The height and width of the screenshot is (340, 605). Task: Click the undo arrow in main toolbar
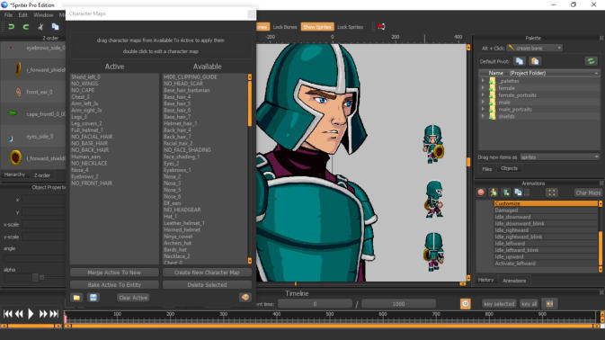tap(11, 27)
